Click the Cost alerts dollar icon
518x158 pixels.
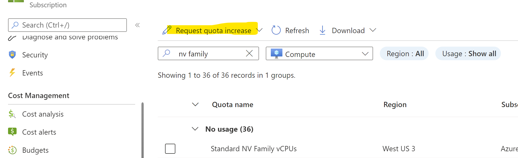tap(12, 132)
